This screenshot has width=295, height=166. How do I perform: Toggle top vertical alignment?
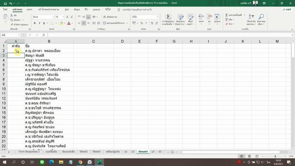pyautogui.click(x=79, y=17)
